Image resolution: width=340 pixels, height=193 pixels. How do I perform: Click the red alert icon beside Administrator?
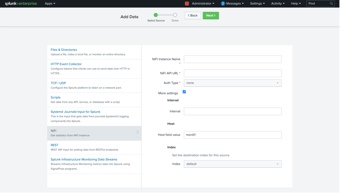[x=187, y=4]
